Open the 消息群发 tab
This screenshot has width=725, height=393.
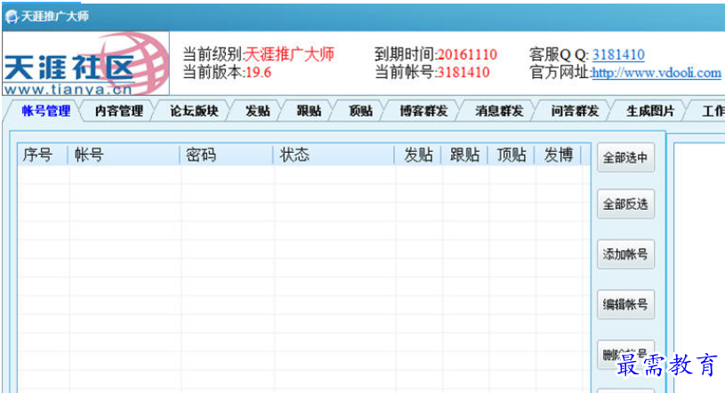pos(499,111)
